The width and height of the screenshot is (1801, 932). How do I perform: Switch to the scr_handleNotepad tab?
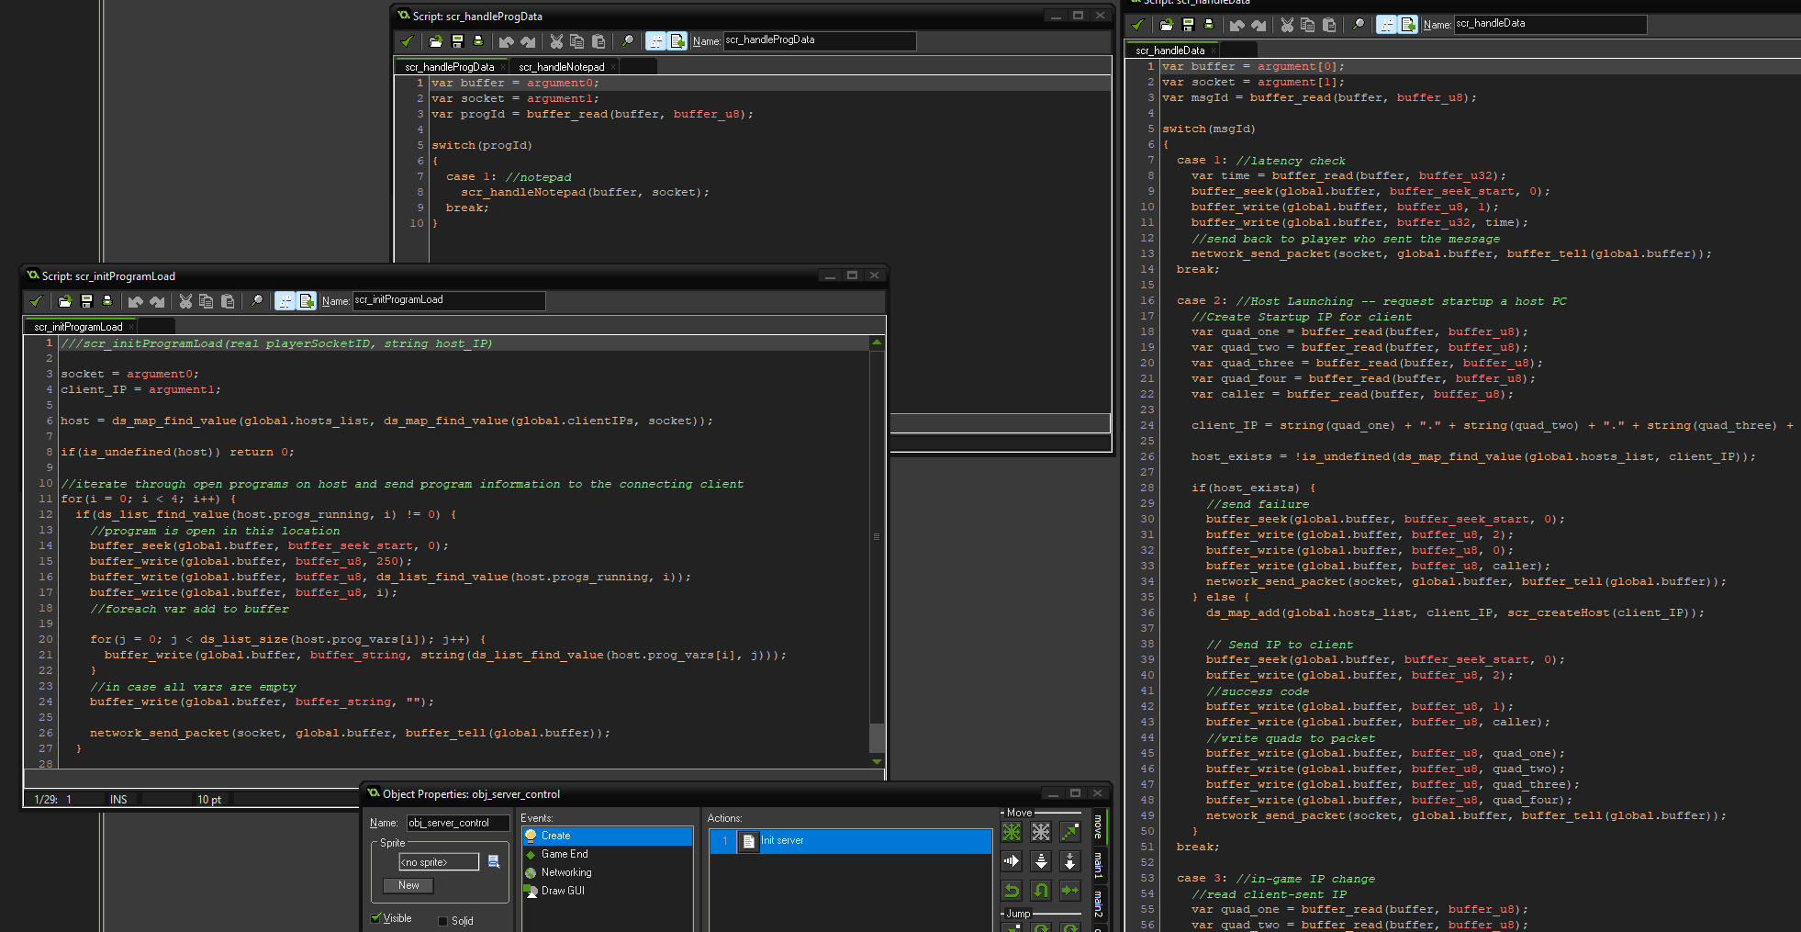[561, 67]
